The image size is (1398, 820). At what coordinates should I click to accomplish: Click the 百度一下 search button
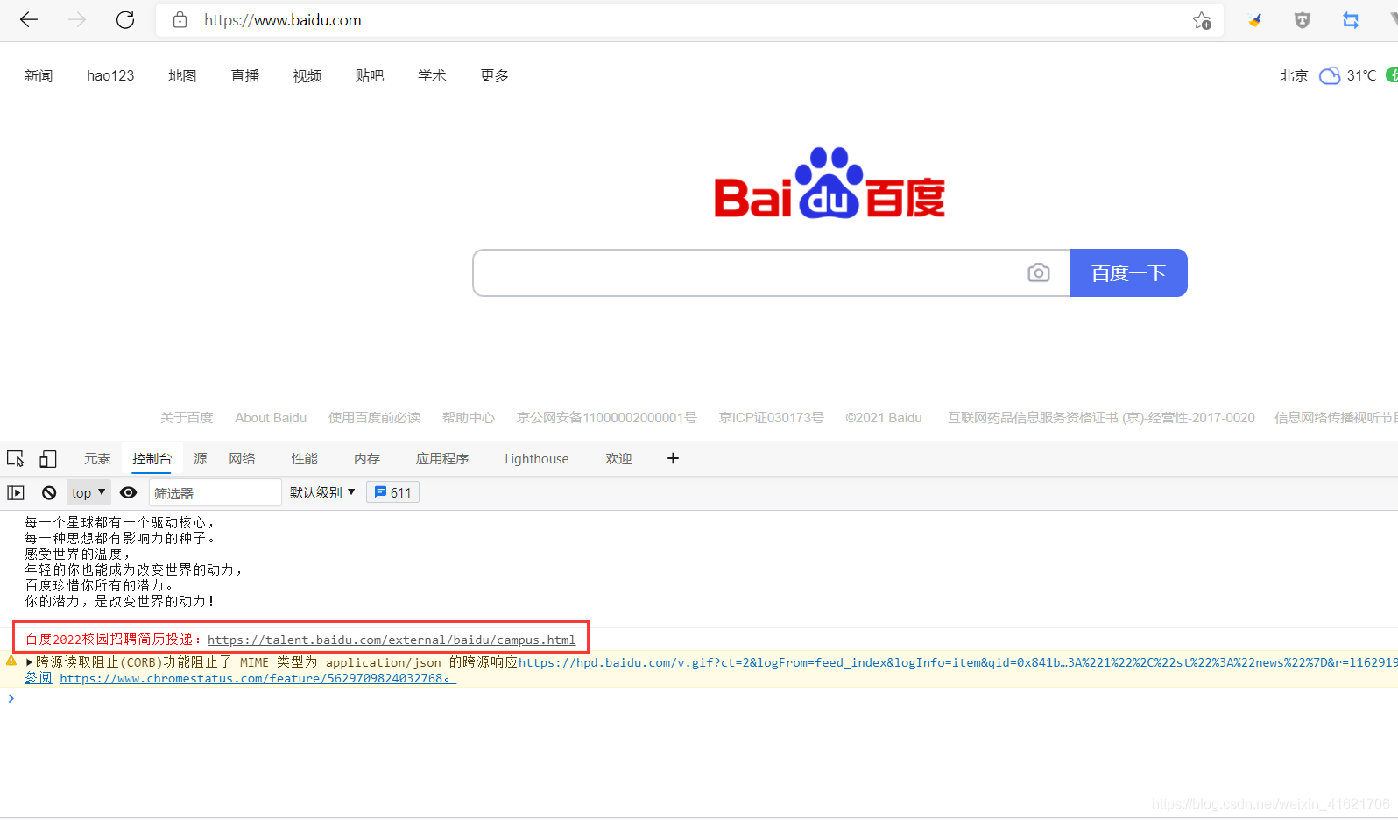1128,273
